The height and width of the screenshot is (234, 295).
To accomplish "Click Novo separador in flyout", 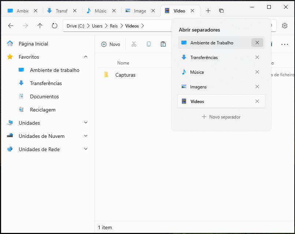I will pos(221,117).
